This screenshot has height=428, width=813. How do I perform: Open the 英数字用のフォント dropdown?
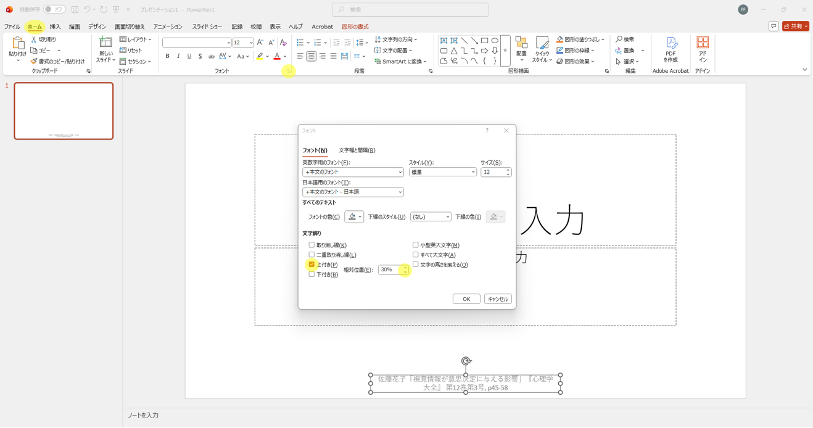[x=353, y=172]
